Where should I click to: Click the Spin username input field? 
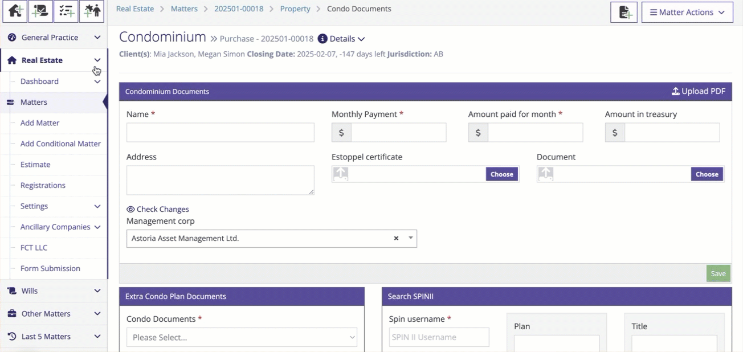pos(439,337)
